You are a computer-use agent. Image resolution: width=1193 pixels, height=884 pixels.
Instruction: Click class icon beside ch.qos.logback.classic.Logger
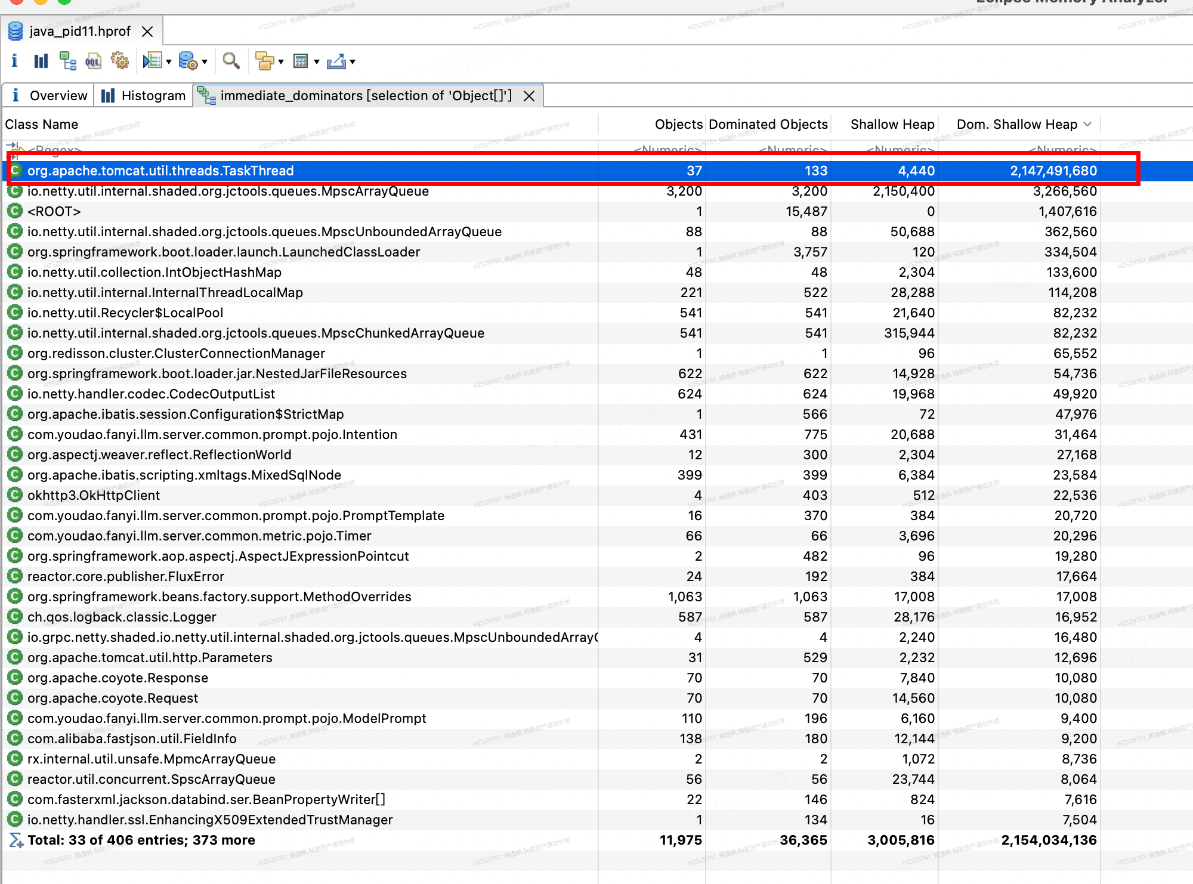tap(15, 617)
